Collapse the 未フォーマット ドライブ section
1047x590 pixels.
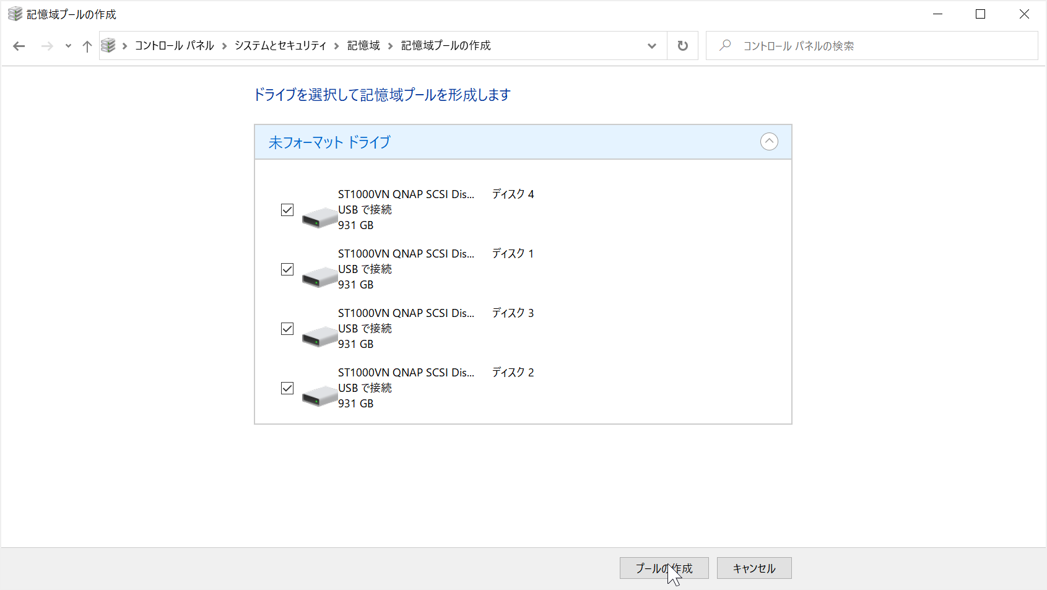(769, 142)
